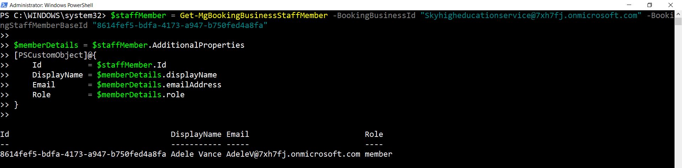The width and height of the screenshot is (682, 168).
Task: Click the 'member' role output value
Action: click(378, 154)
